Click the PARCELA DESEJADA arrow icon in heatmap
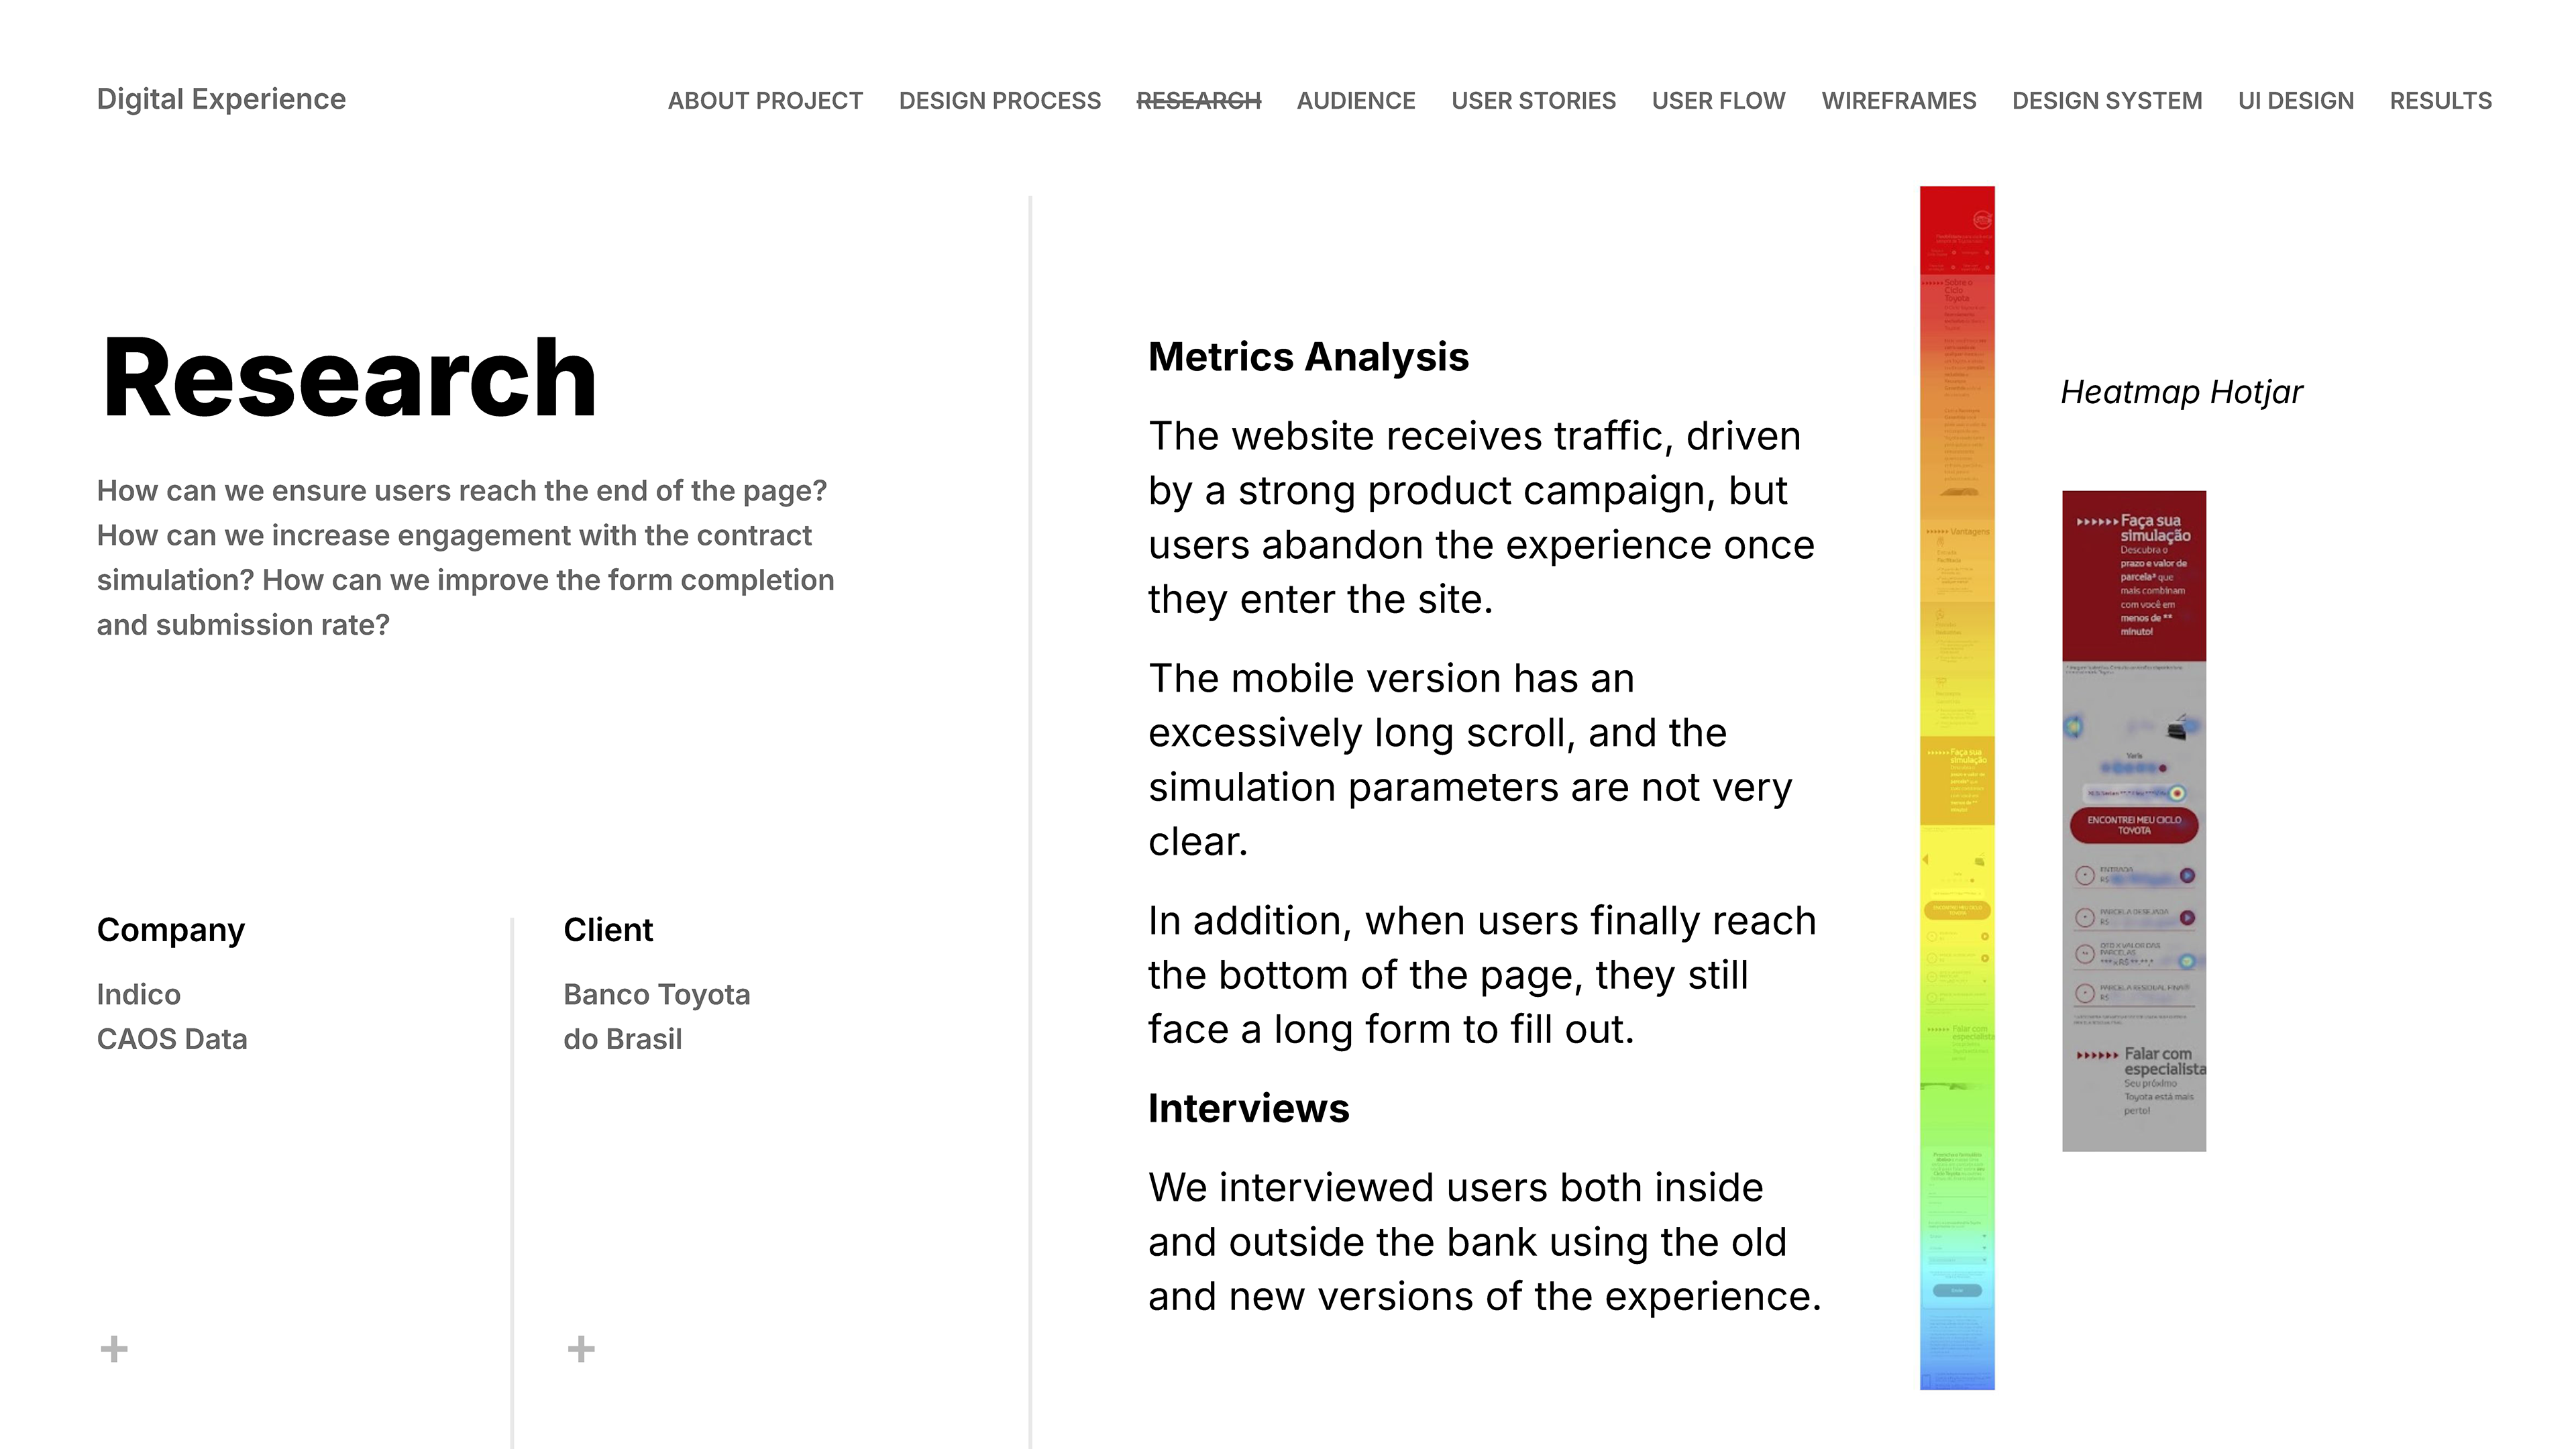 point(2187,917)
